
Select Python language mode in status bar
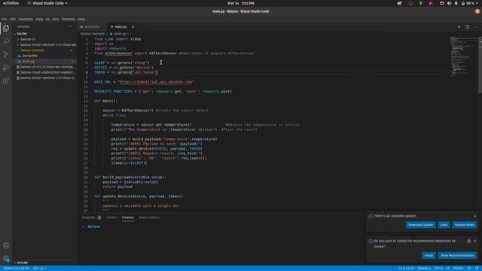(x=458, y=268)
